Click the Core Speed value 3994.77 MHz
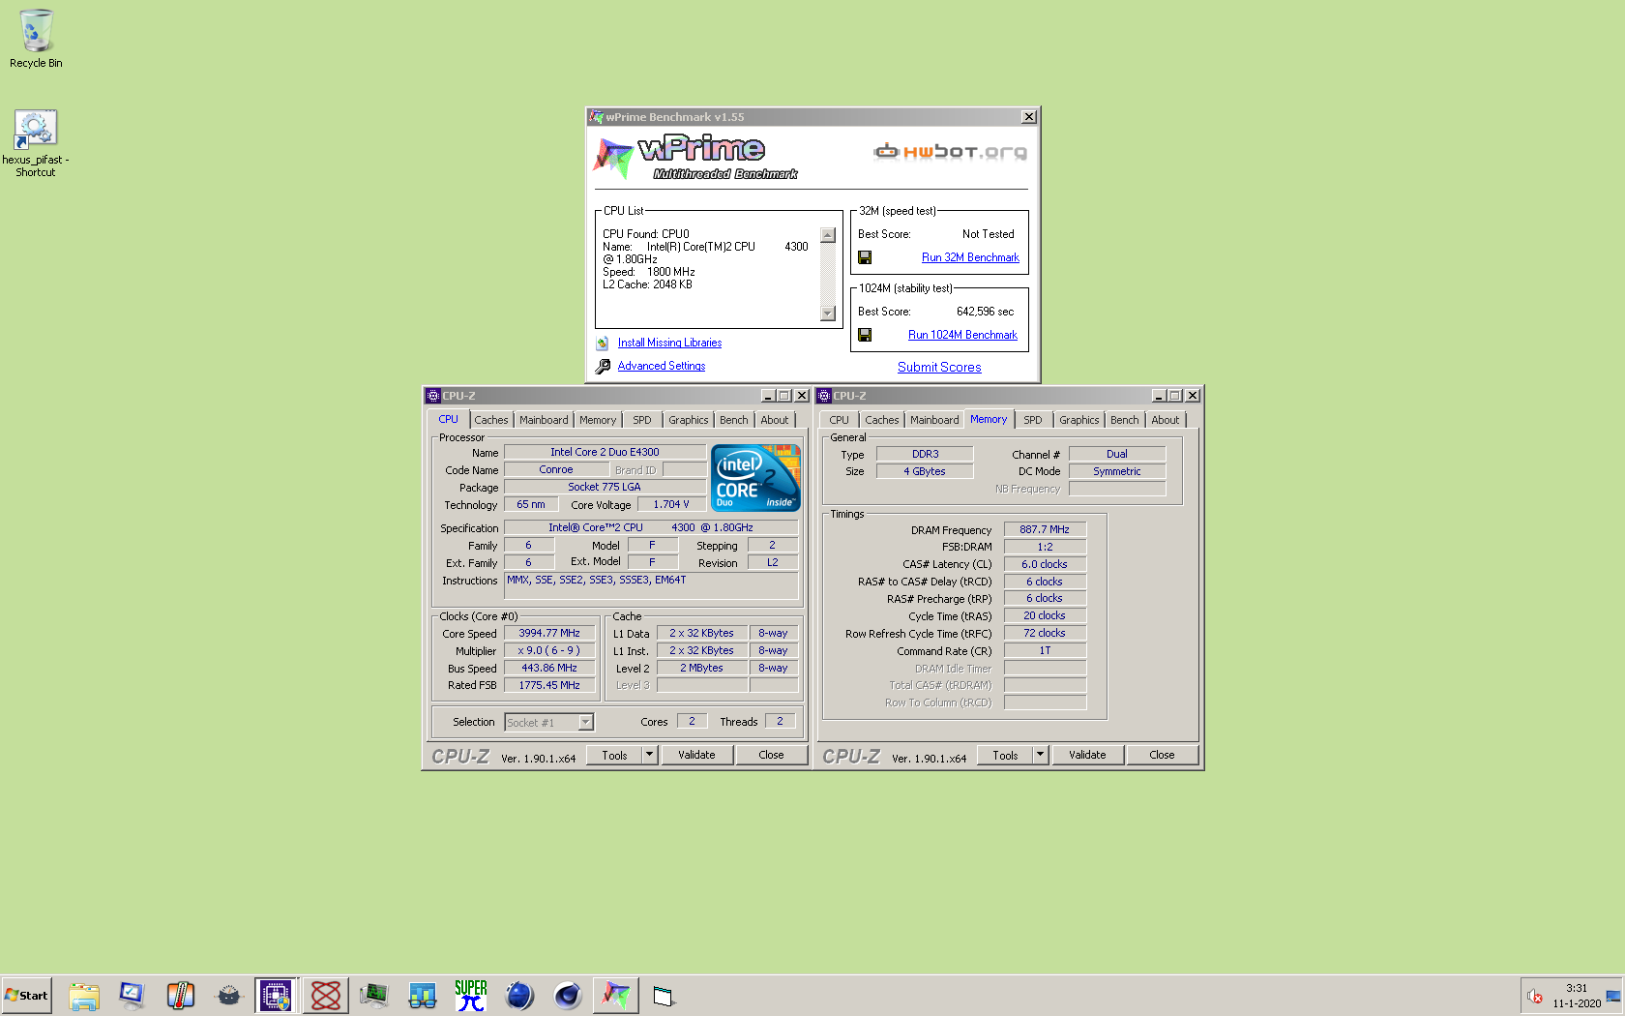Image resolution: width=1625 pixels, height=1016 pixels. (549, 634)
